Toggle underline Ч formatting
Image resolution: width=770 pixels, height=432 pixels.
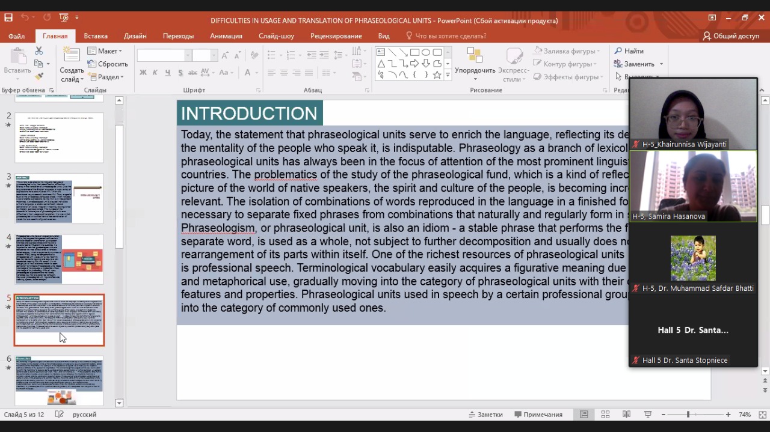pyautogui.click(x=168, y=73)
